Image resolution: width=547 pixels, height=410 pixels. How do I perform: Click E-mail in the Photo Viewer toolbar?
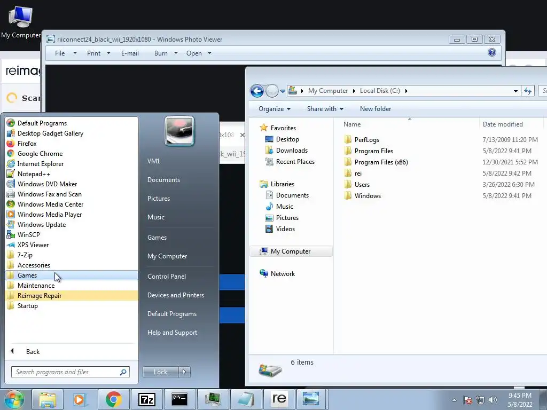130,53
